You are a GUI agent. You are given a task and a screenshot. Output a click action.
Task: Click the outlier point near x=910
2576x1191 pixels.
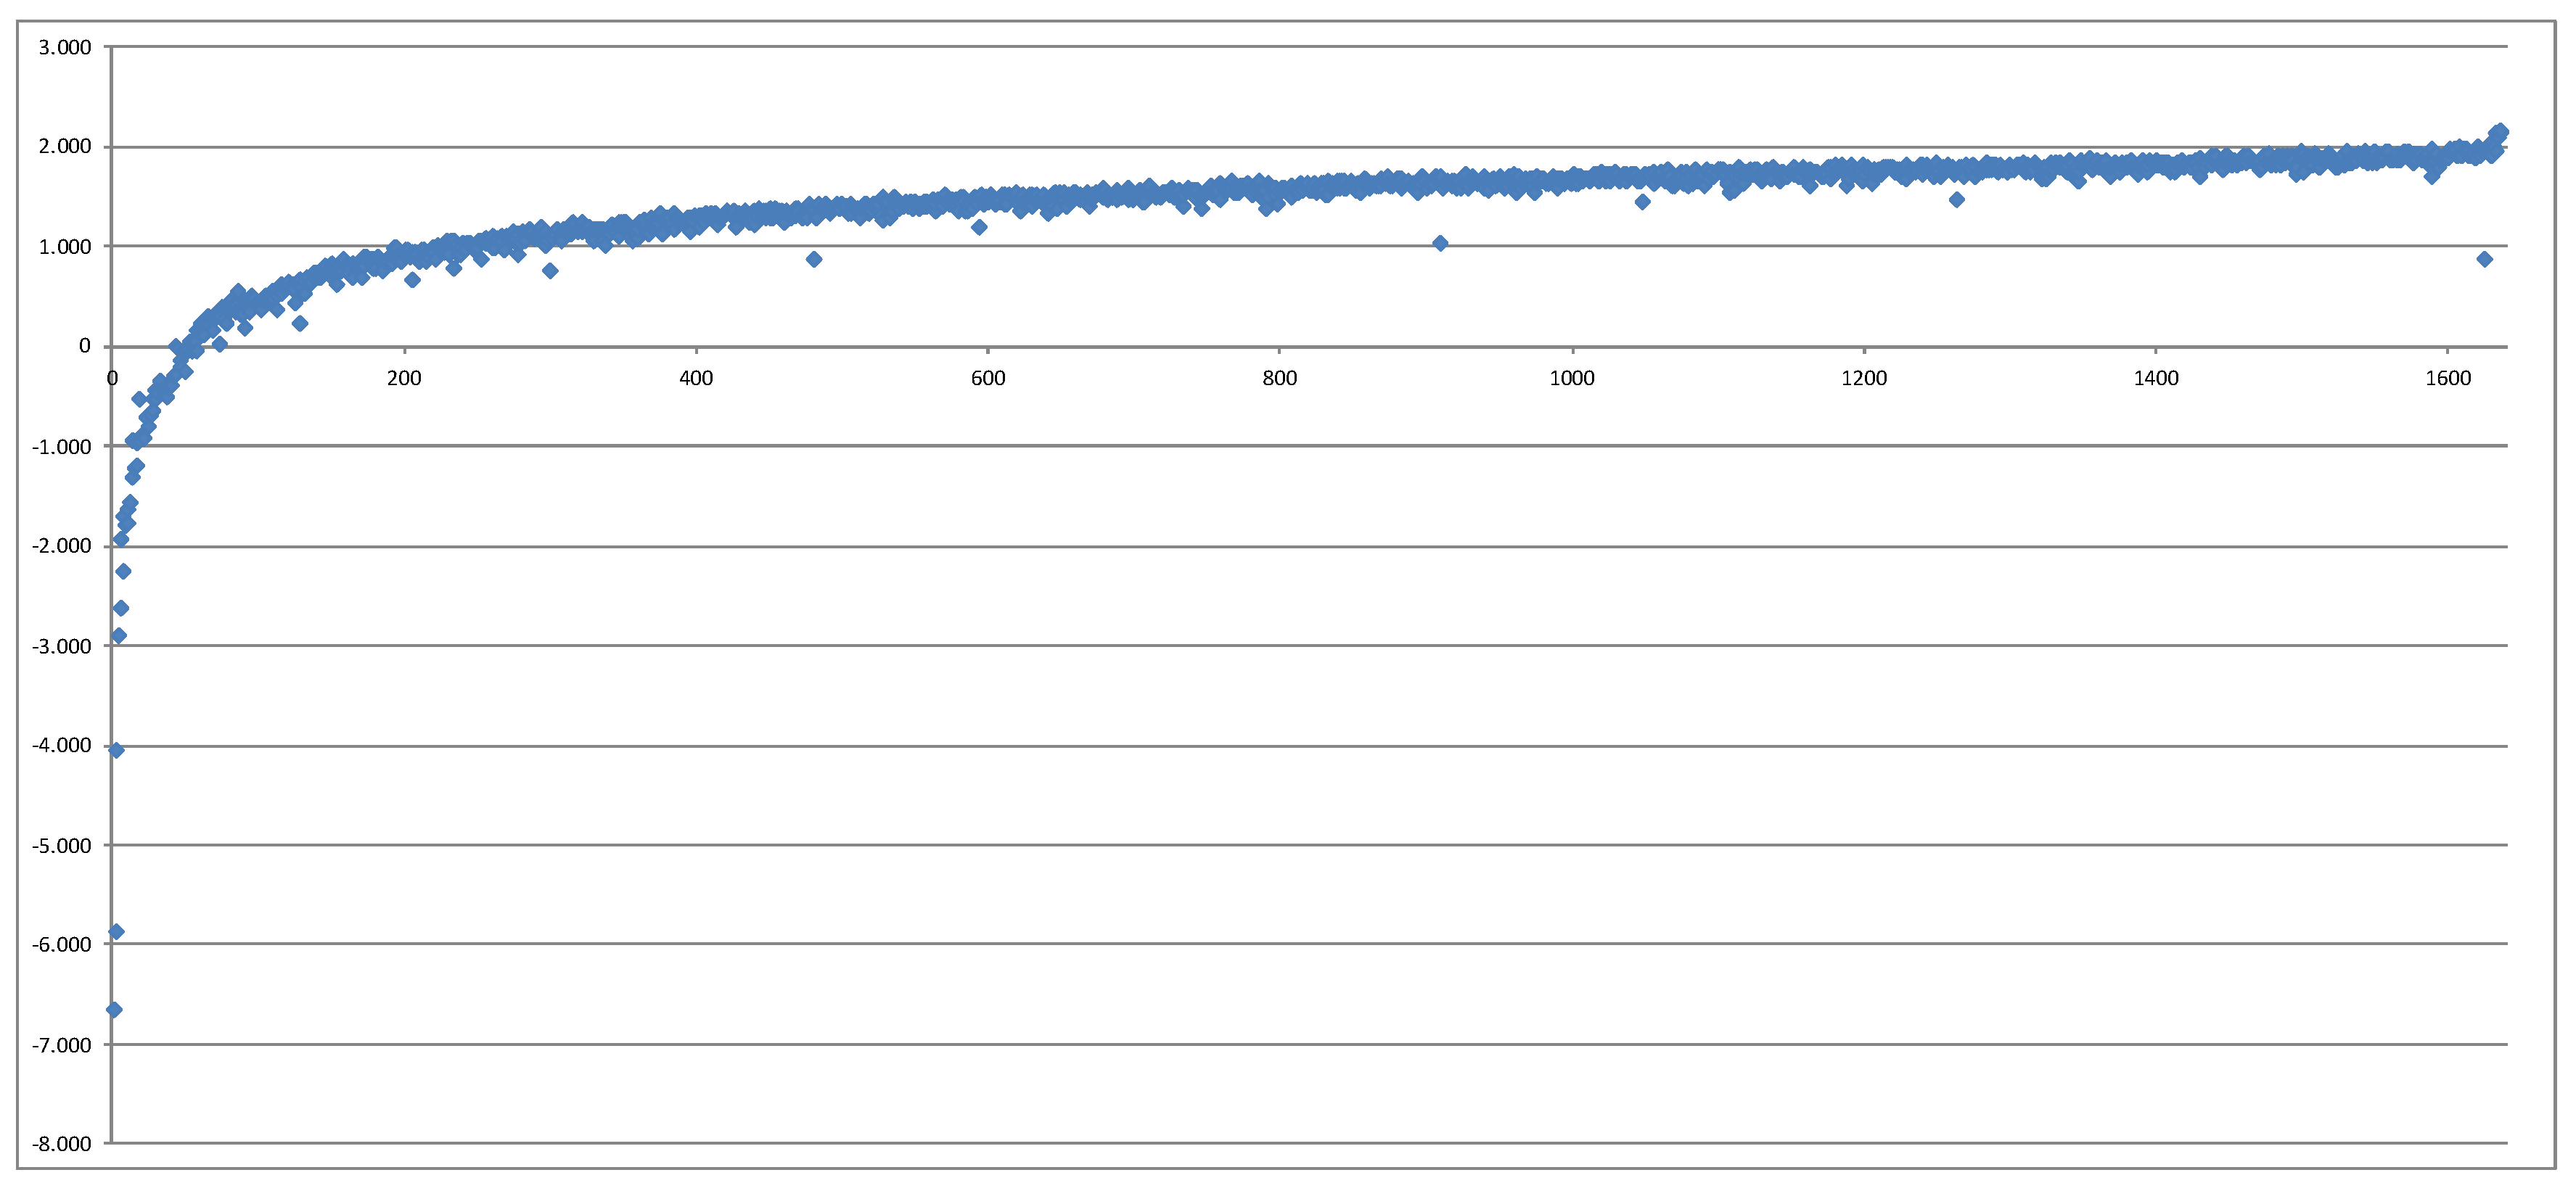point(1440,243)
